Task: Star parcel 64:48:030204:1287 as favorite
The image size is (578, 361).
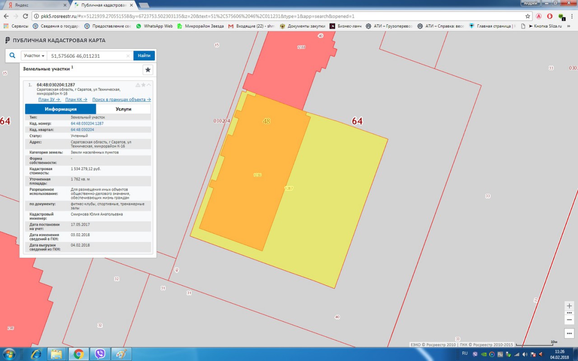Action: pyautogui.click(x=144, y=85)
